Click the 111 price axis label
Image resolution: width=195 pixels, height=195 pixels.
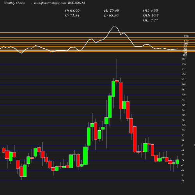[183, 120]
